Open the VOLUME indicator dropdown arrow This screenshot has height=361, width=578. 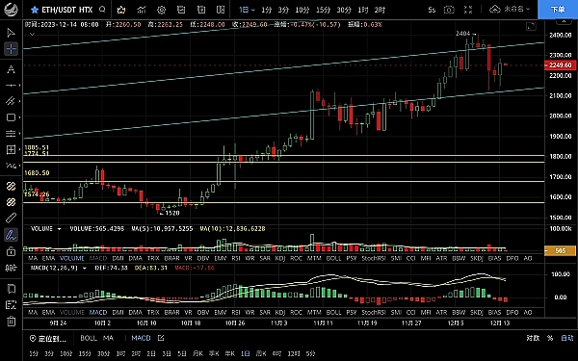pos(59,229)
